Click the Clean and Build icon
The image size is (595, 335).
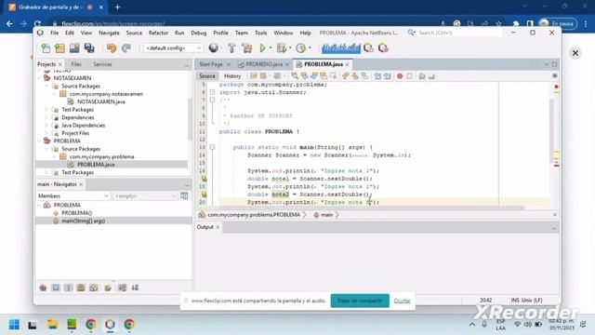pos(247,48)
